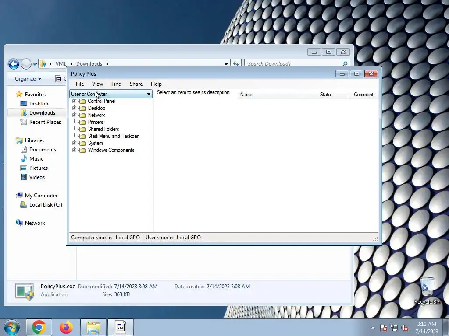449x336 pixels.
Task: Show hidden system tray icons
Action: 373,328
